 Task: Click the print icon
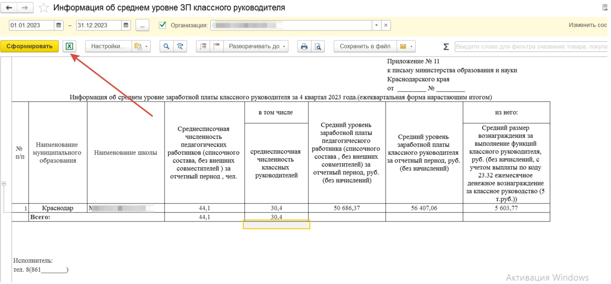pos(304,46)
